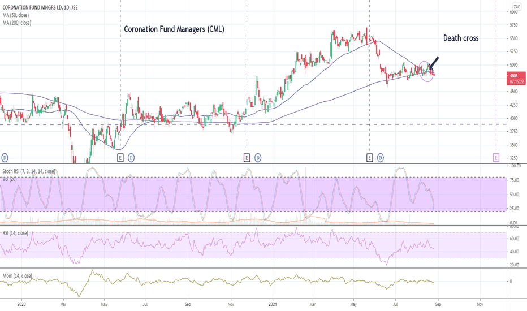Click the 2020 label on the time axis
Image resolution: width=527 pixels, height=311 pixels.
click(x=21, y=304)
